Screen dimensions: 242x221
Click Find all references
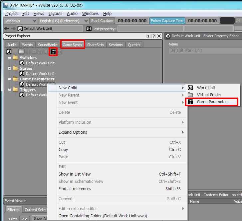point(117,189)
